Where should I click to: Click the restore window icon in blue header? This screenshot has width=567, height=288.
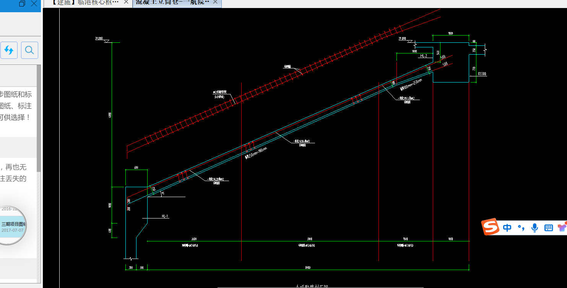[x=22, y=3]
